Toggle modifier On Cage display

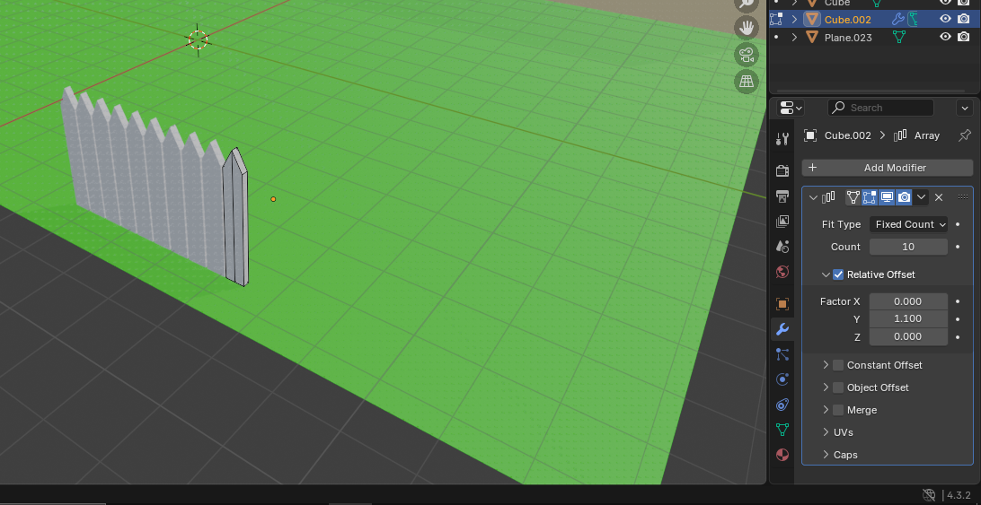click(853, 197)
